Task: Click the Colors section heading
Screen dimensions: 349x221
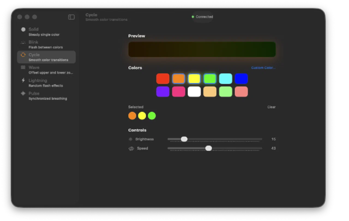Action: coord(135,68)
